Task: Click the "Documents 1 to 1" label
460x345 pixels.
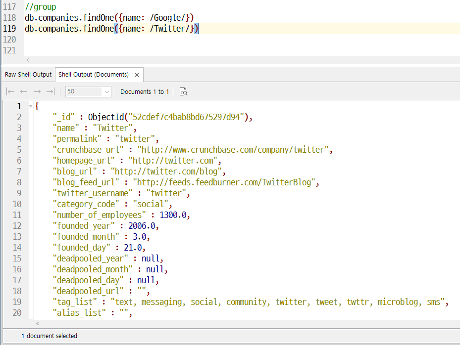Action: pyautogui.click(x=145, y=91)
